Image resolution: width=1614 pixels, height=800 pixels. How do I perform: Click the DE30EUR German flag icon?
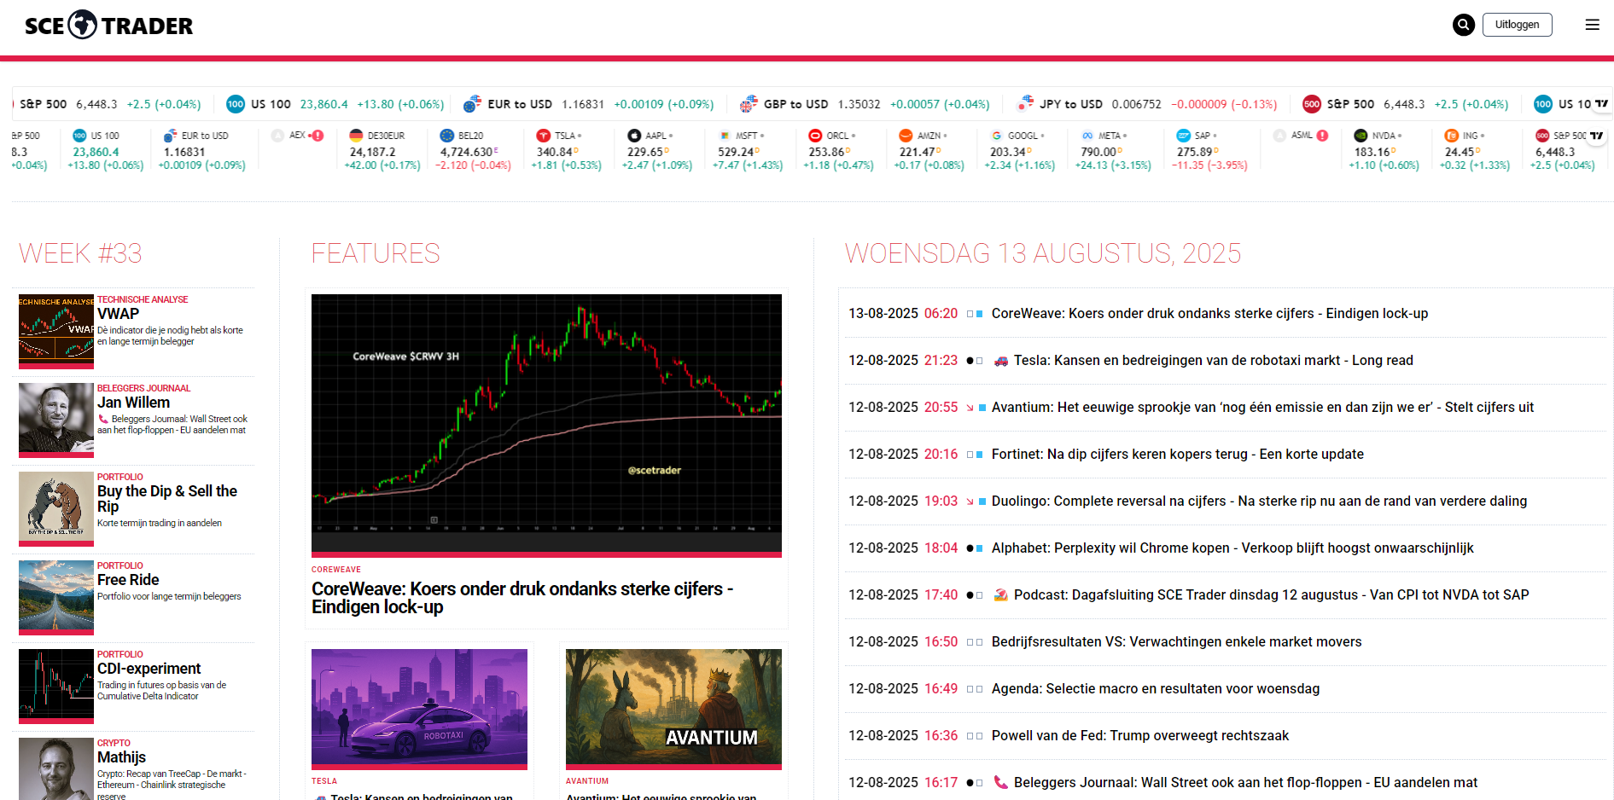[x=356, y=136]
